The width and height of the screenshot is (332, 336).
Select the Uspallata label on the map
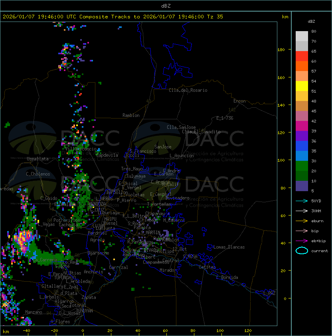point(38,159)
